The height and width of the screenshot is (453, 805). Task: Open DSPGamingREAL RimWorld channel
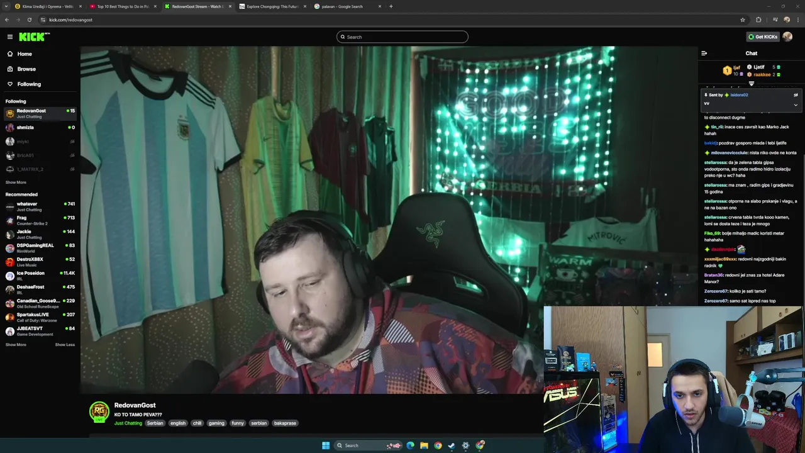click(x=40, y=248)
